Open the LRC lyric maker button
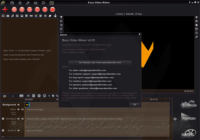Image resolution: width=200 pixels, height=140 pixels. click(22, 9)
